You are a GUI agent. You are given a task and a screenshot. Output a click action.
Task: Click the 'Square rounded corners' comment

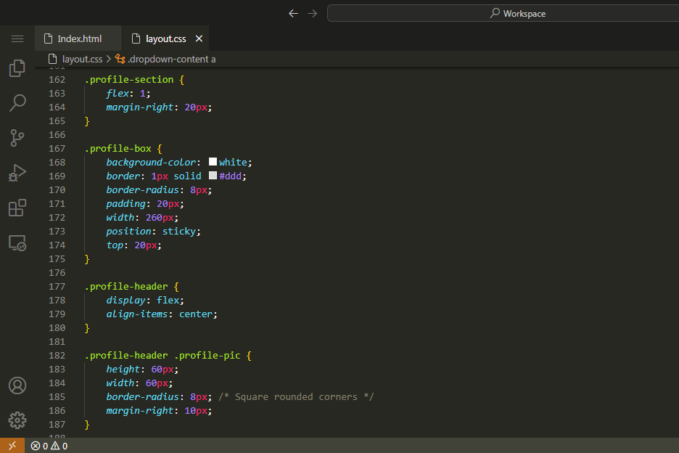click(x=296, y=397)
